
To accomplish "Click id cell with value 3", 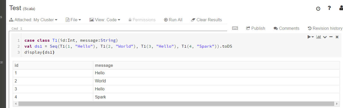I will [x=53, y=89].
